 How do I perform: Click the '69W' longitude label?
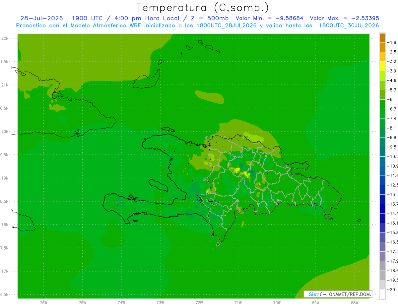pyautogui.click(x=316, y=302)
